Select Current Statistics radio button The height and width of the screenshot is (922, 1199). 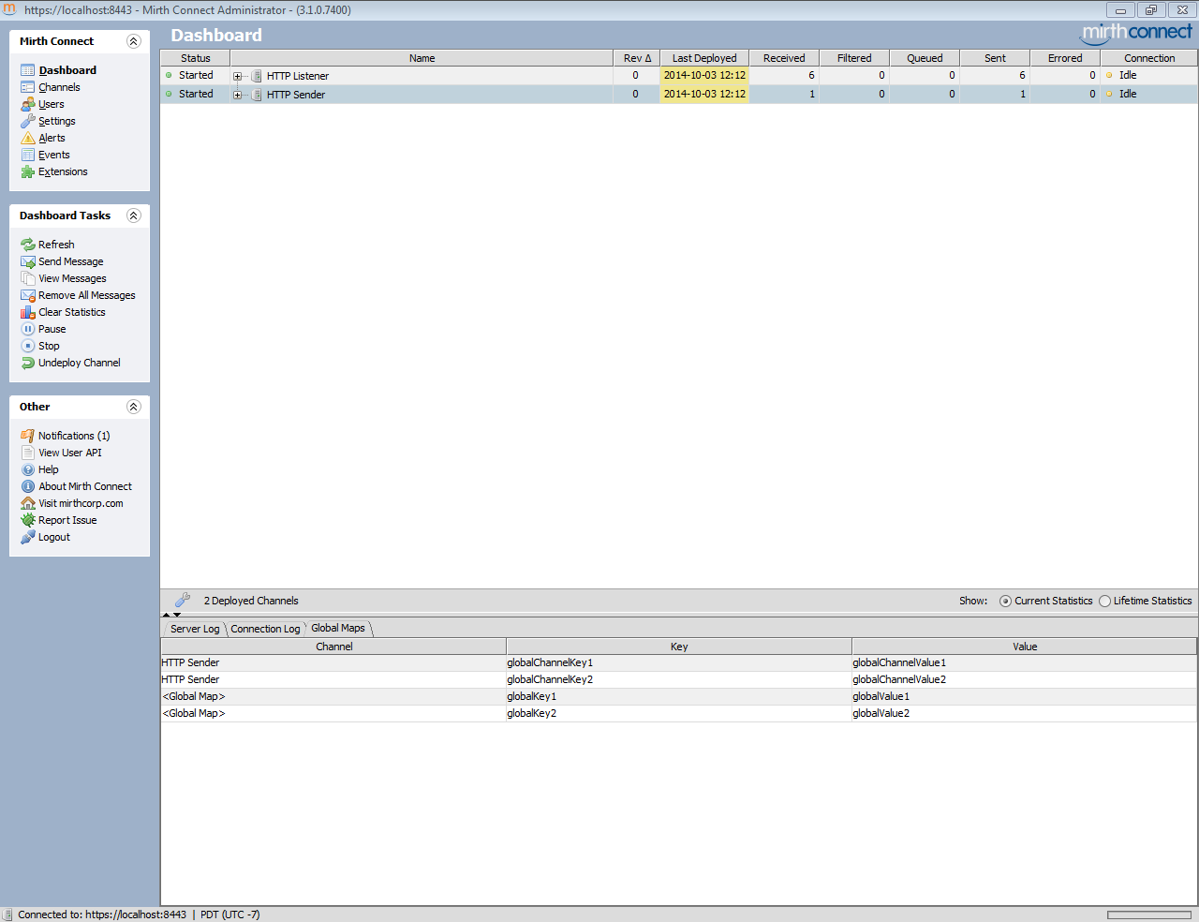[1005, 602]
